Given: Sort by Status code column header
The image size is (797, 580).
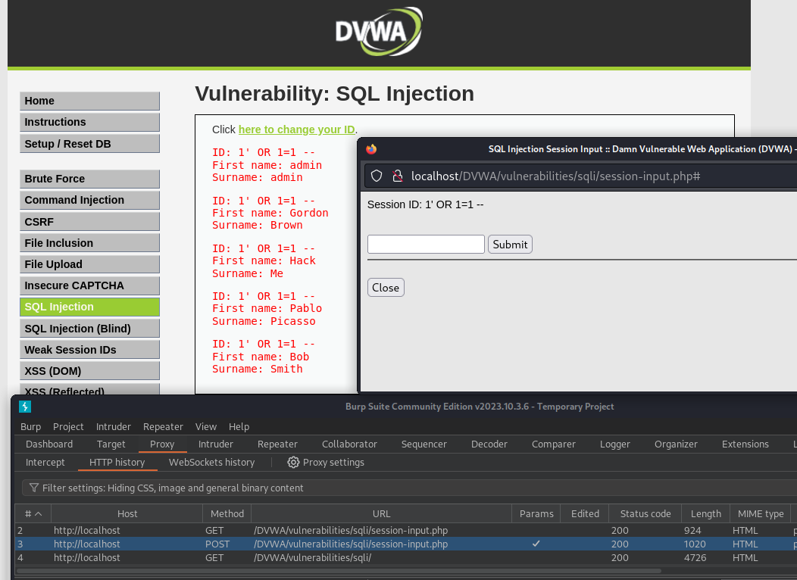Looking at the screenshot, I should pos(645,514).
